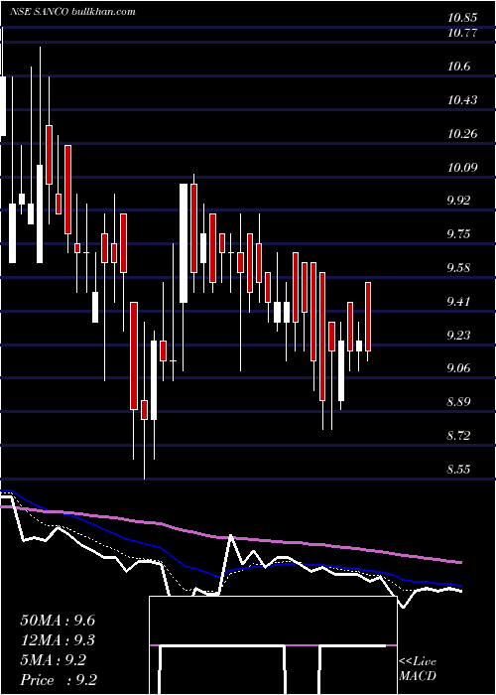This screenshot has width=496, height=695.
Task: Click the <<Live MACD label
Action: 418,668
